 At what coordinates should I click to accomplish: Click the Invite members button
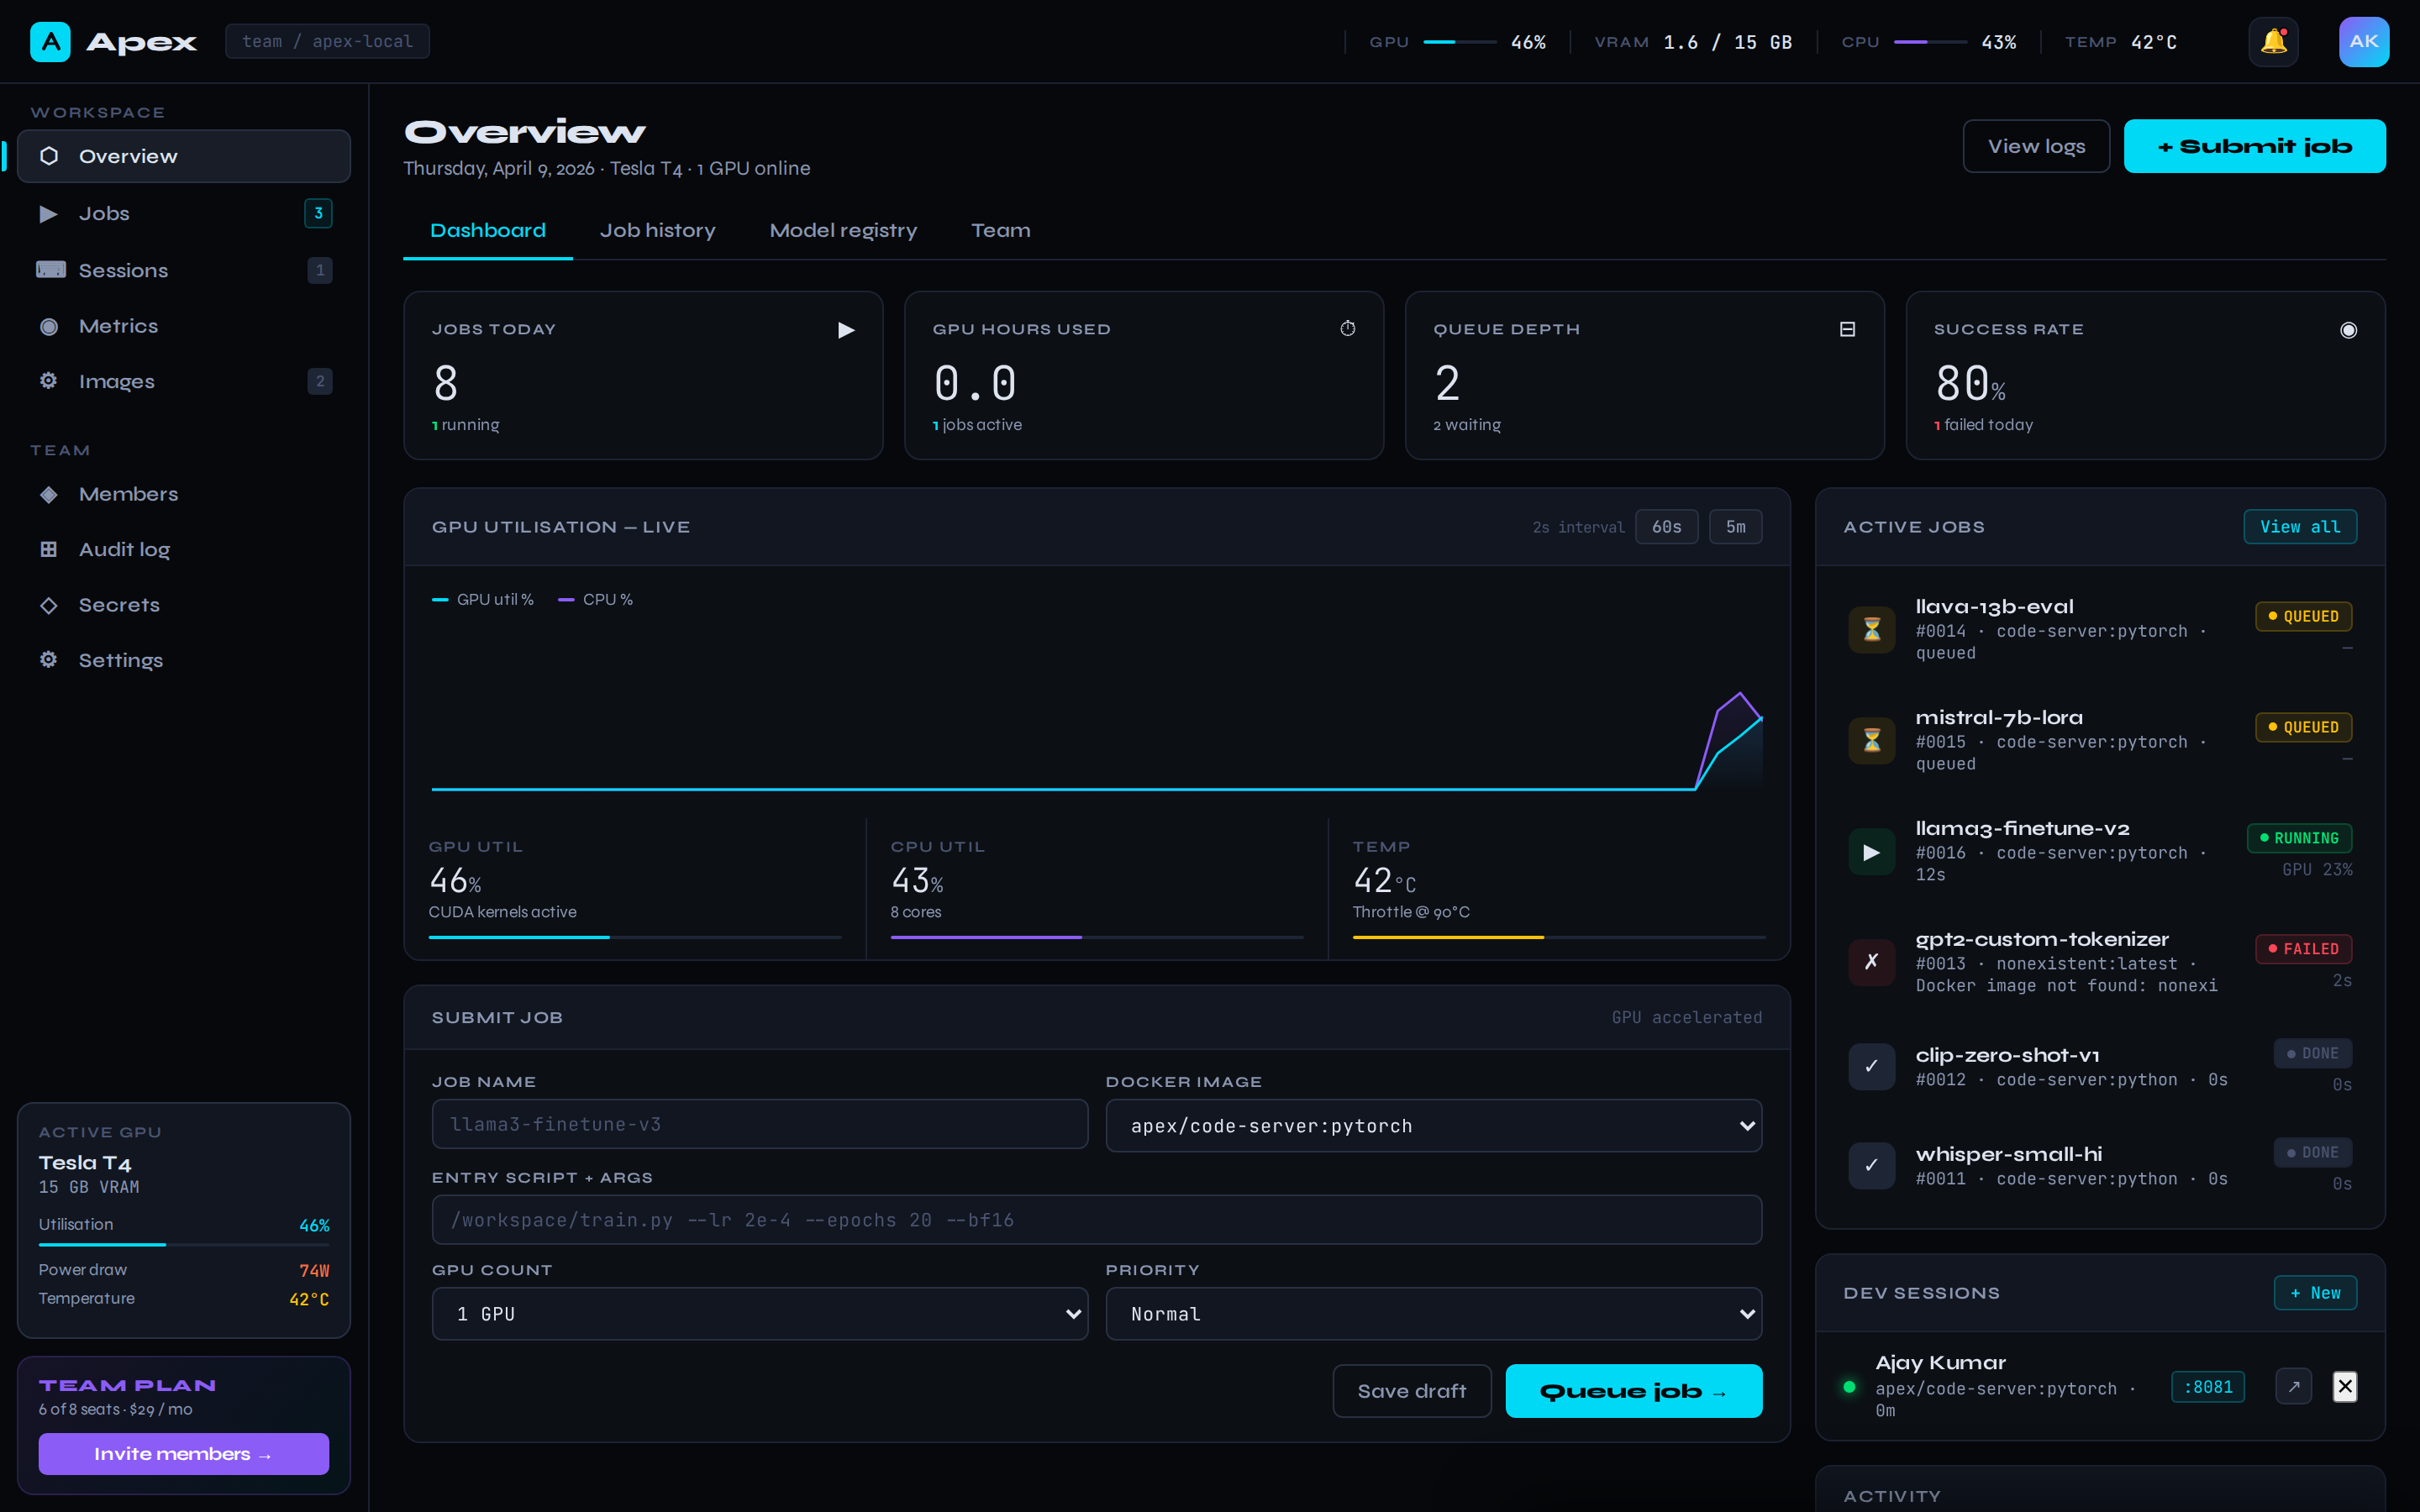click(x=183, y=1453)
